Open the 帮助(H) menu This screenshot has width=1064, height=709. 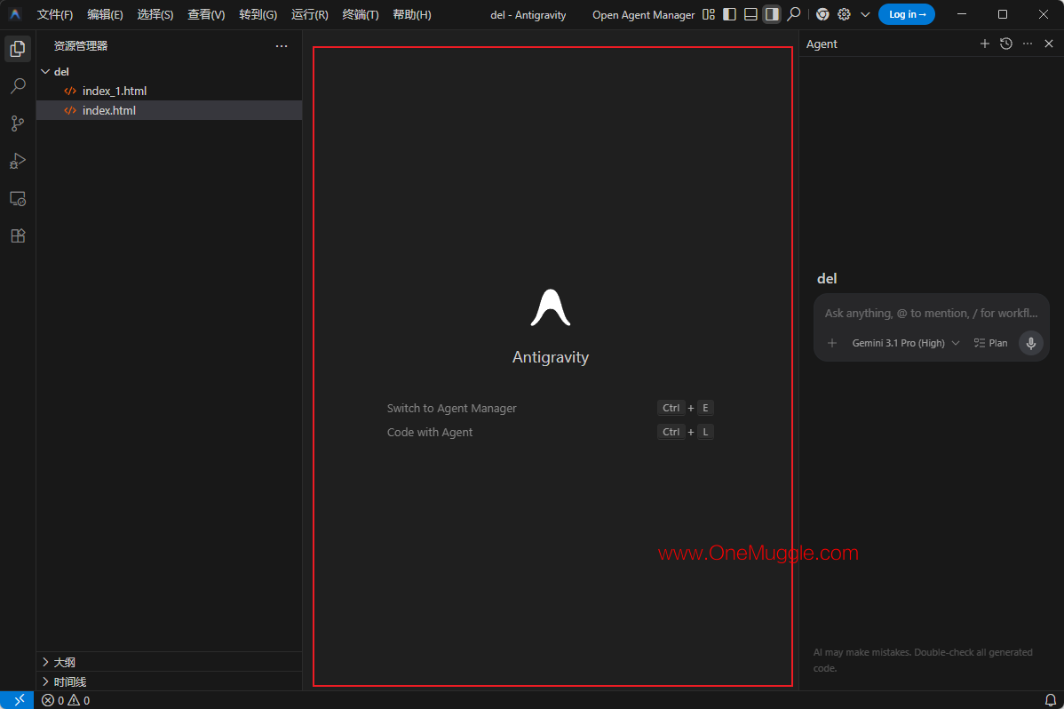(x=412, y=15)
